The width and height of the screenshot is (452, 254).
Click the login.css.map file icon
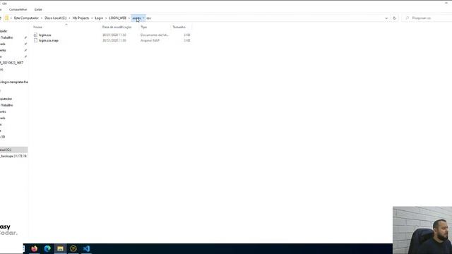click(x=35, y=41)
